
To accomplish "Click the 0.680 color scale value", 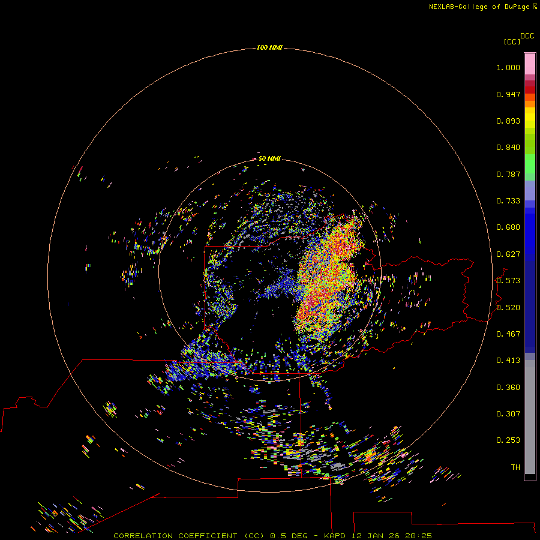I will (x=508, y=227).
